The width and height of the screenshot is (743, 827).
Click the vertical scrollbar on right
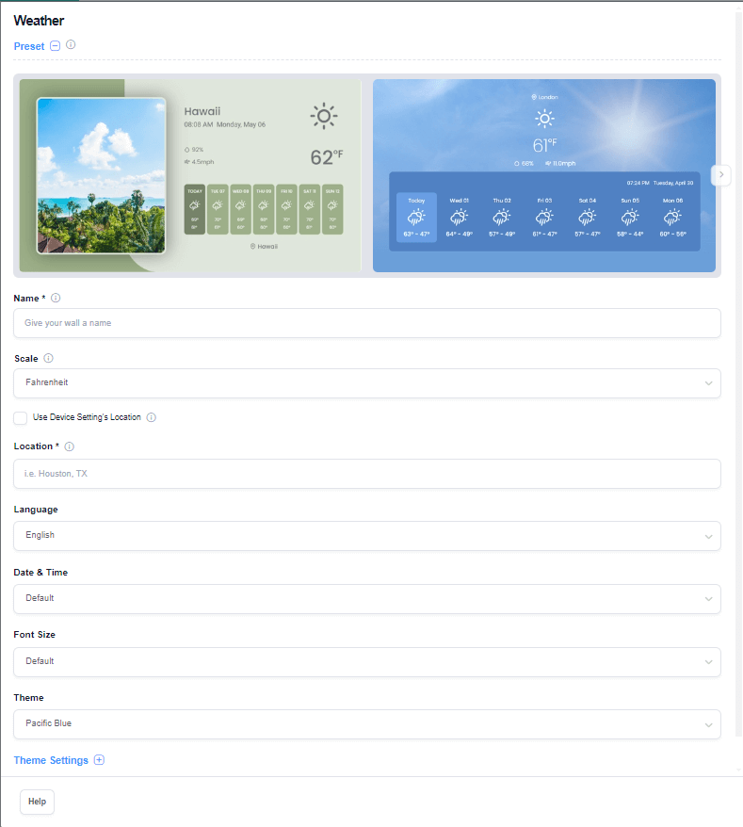[738, 375]
